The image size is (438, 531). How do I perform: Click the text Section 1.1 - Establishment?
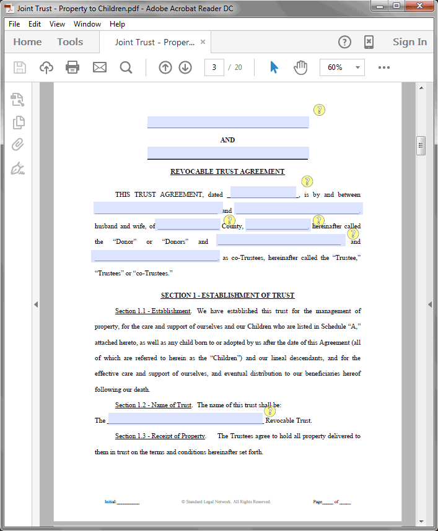pos(152,311)
